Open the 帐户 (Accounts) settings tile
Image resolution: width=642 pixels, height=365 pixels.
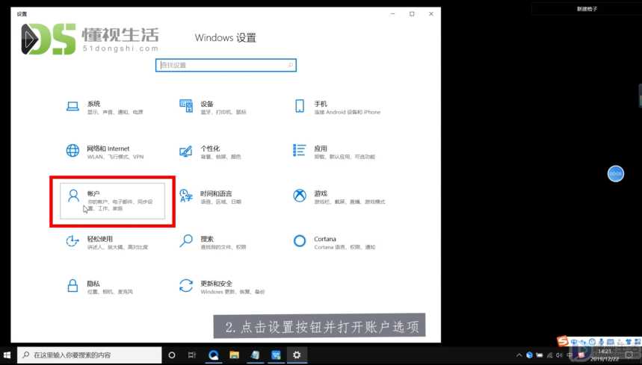tap(113, 201)
